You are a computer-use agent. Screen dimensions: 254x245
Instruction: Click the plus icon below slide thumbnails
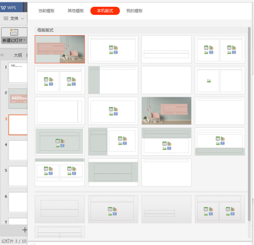click(25, 230)
